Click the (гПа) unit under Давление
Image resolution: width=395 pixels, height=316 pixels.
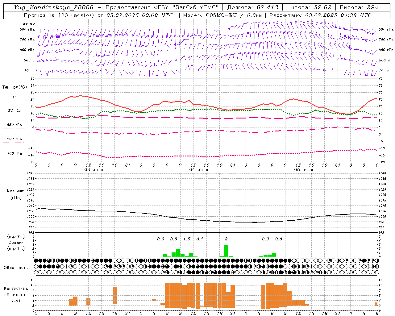coord(16,198)
